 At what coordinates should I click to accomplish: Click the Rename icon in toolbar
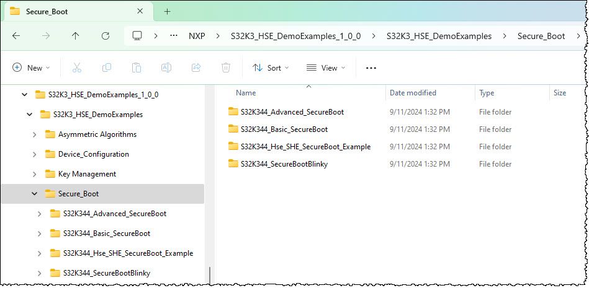[x=166, y=68]
